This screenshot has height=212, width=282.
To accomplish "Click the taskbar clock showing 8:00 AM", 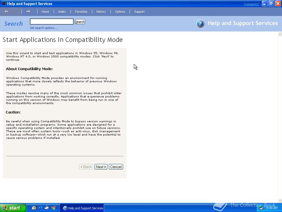I will 272,208.
